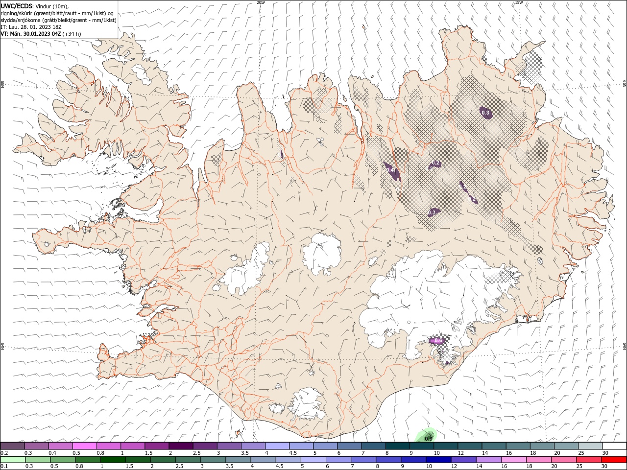
Task: Click the 'slydda/snjókoma' legend description line
Action: [58, 20]
